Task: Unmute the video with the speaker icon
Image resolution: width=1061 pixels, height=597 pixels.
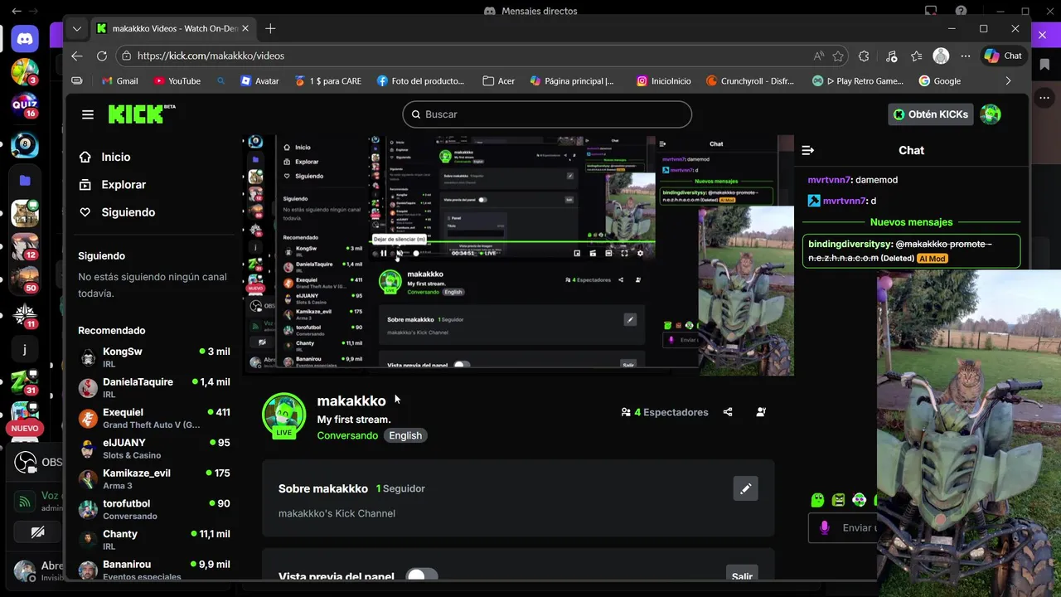Action: click(399, 253)
